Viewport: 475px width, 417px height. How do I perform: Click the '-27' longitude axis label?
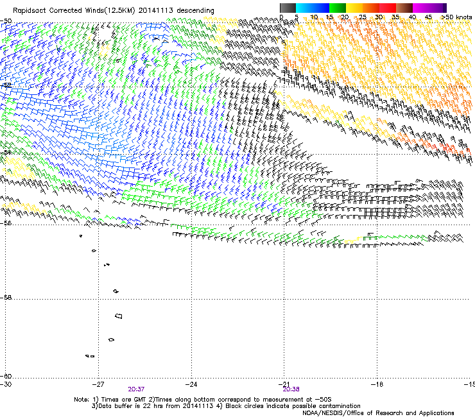click(98, 384)
